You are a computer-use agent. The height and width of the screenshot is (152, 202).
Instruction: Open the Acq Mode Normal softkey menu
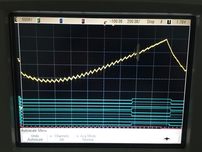88,137
